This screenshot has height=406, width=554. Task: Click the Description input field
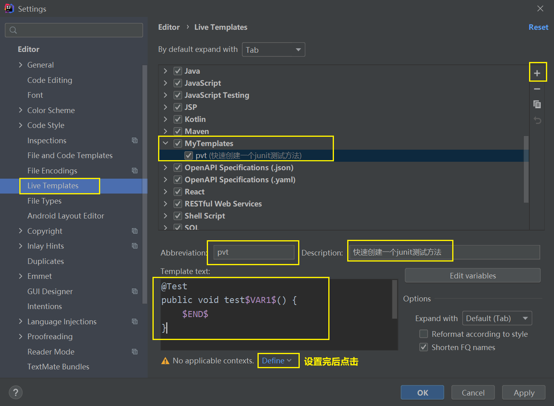click(x=445, y=252)
